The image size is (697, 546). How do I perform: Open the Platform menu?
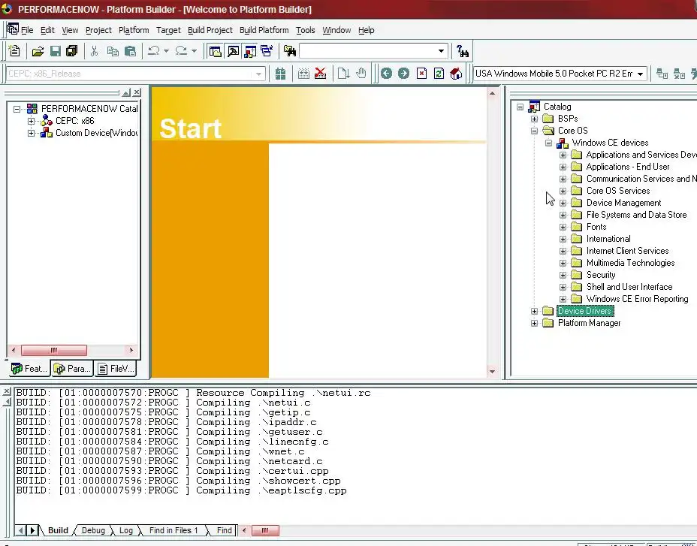pos(134,30)
